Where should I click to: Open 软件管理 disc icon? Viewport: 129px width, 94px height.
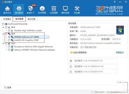(42, 9)
